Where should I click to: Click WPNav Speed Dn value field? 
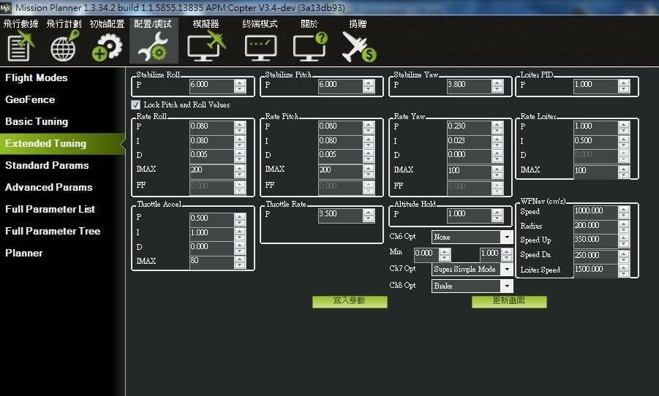(595, 256)
